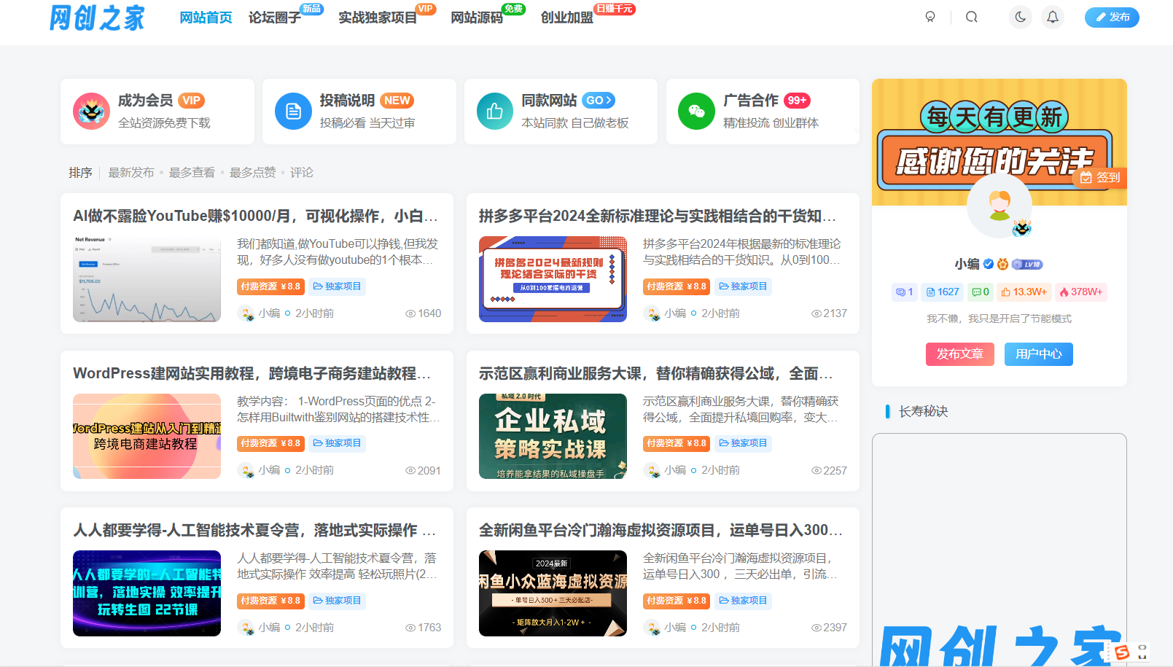
Task: Click author avatar on YouTube post
Action: [246, 313]
